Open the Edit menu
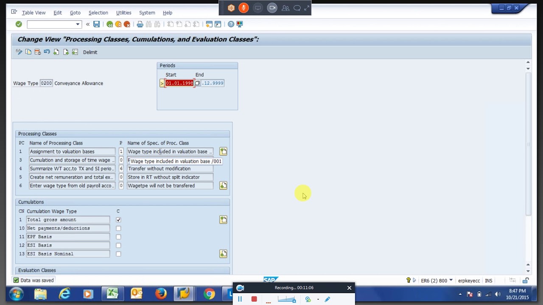 pos(58,13)
